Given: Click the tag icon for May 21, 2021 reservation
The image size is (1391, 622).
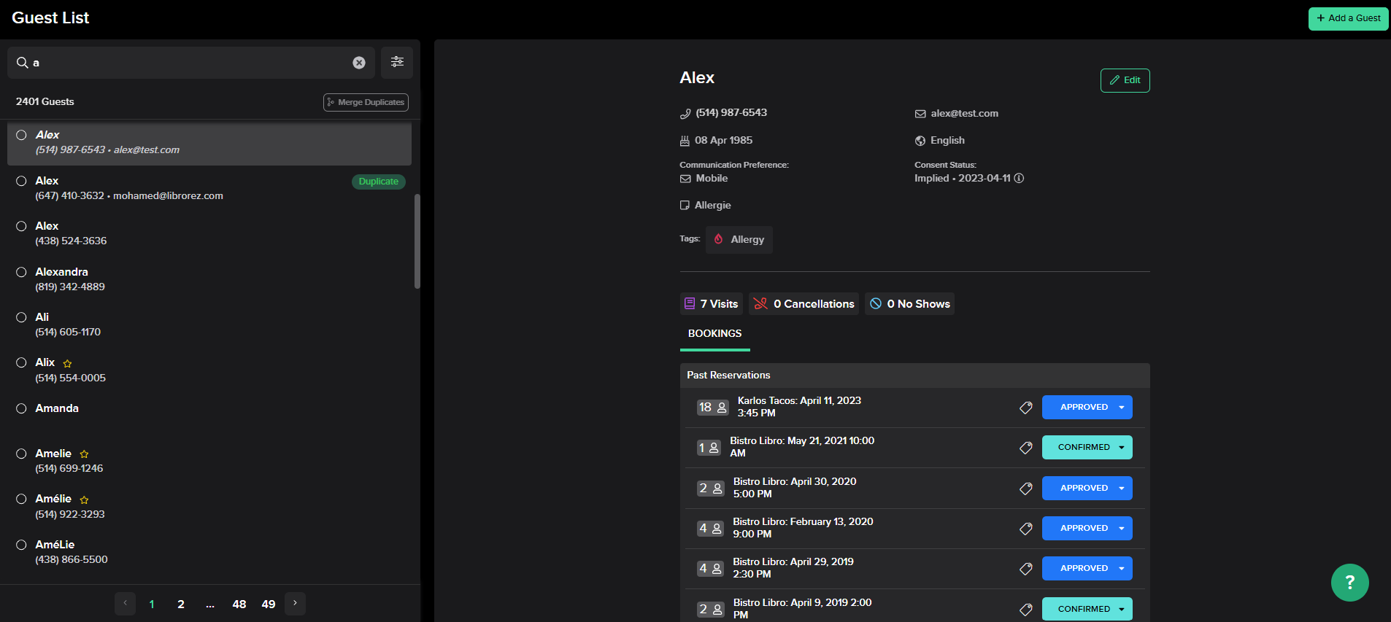Looking at the screenshot, I should pos(1025,448).
